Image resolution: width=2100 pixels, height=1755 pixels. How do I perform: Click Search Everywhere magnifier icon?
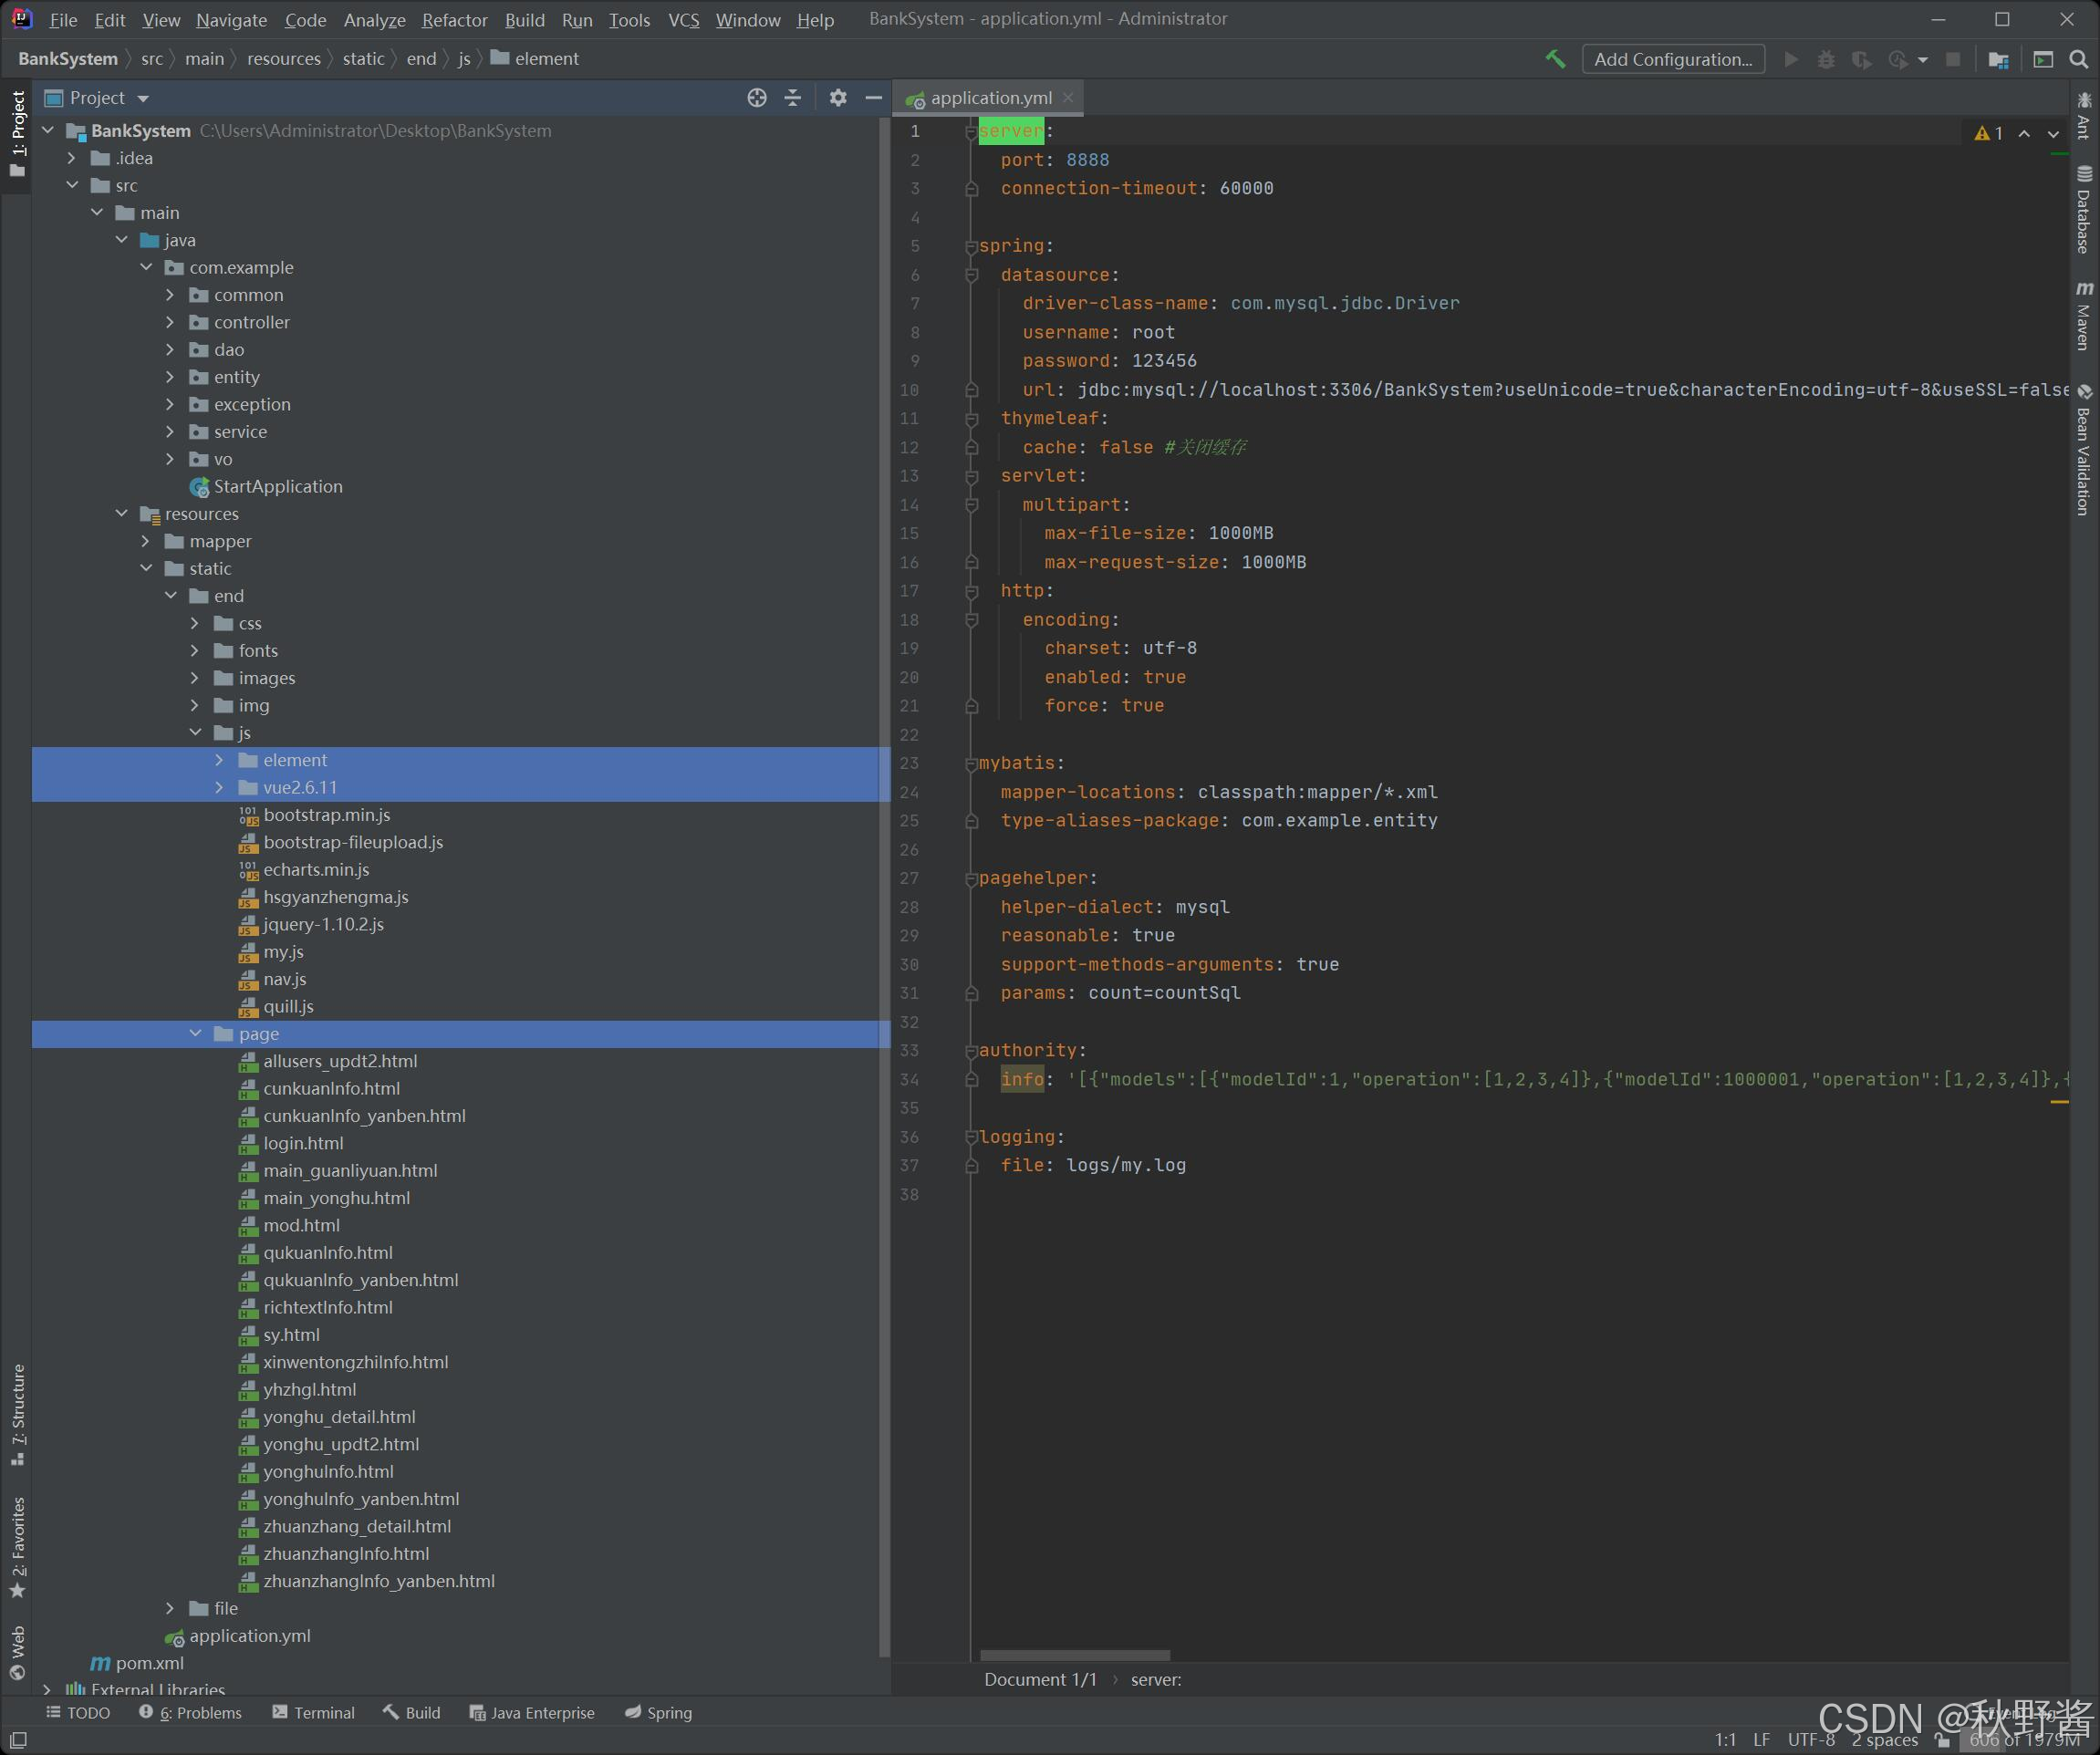click(2079, 60)
